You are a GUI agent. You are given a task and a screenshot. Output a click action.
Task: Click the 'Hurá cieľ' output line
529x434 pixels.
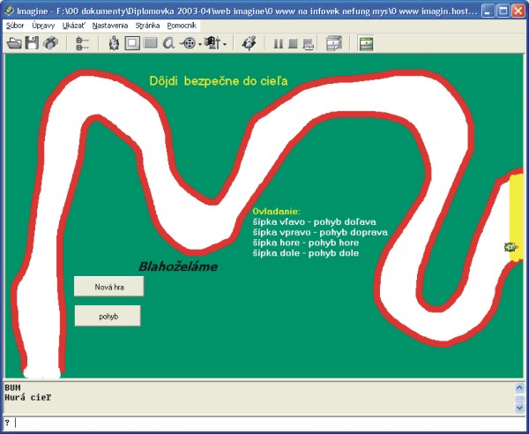pos(28,398)
